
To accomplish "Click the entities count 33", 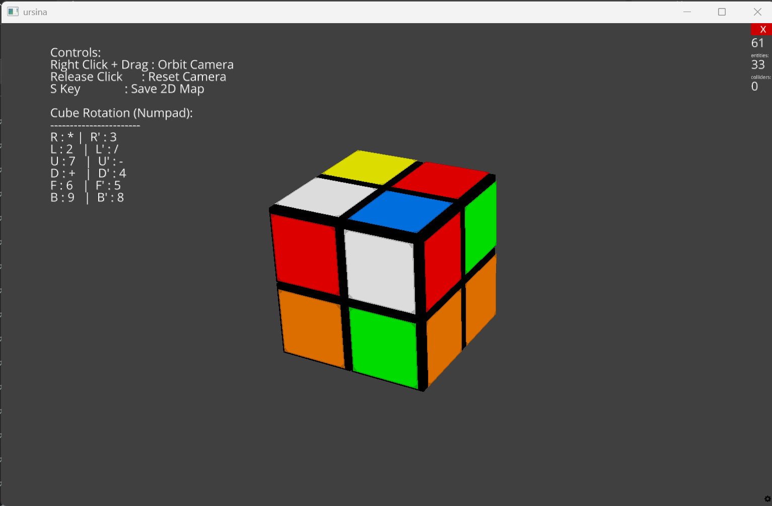I will pos(757,65).
